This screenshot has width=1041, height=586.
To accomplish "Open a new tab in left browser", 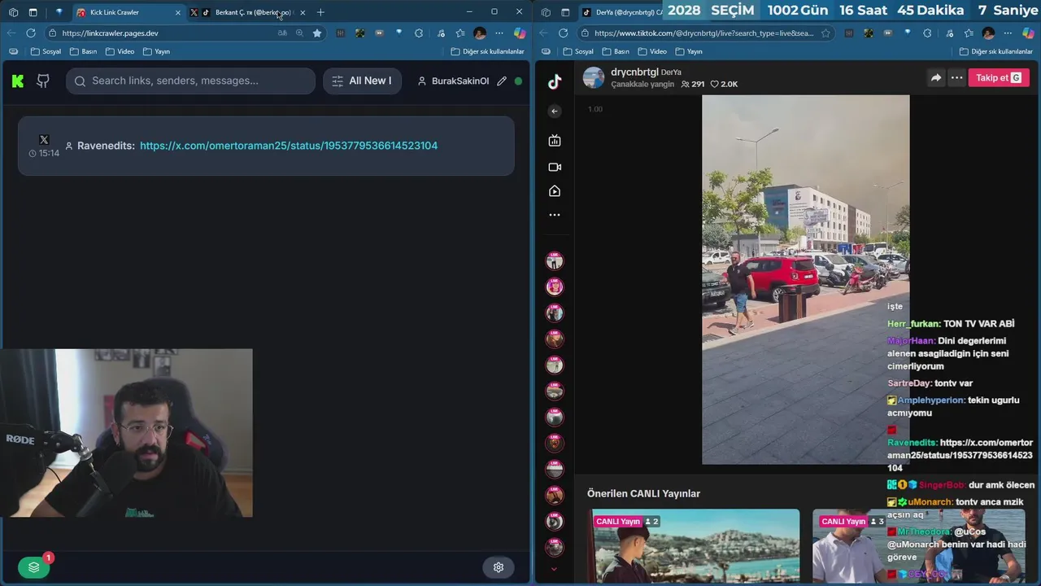I will (320, 12).
